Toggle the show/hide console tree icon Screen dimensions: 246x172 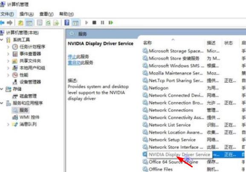29,23
